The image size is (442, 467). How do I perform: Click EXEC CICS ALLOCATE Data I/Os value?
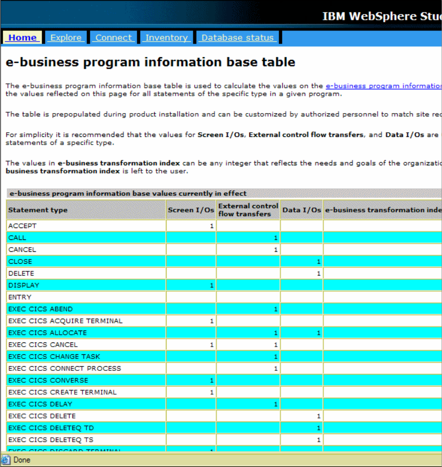pos(302,333)
